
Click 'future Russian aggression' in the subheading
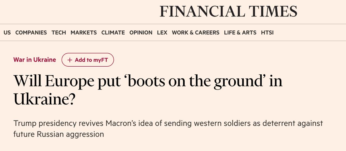(x=59, y=134)
